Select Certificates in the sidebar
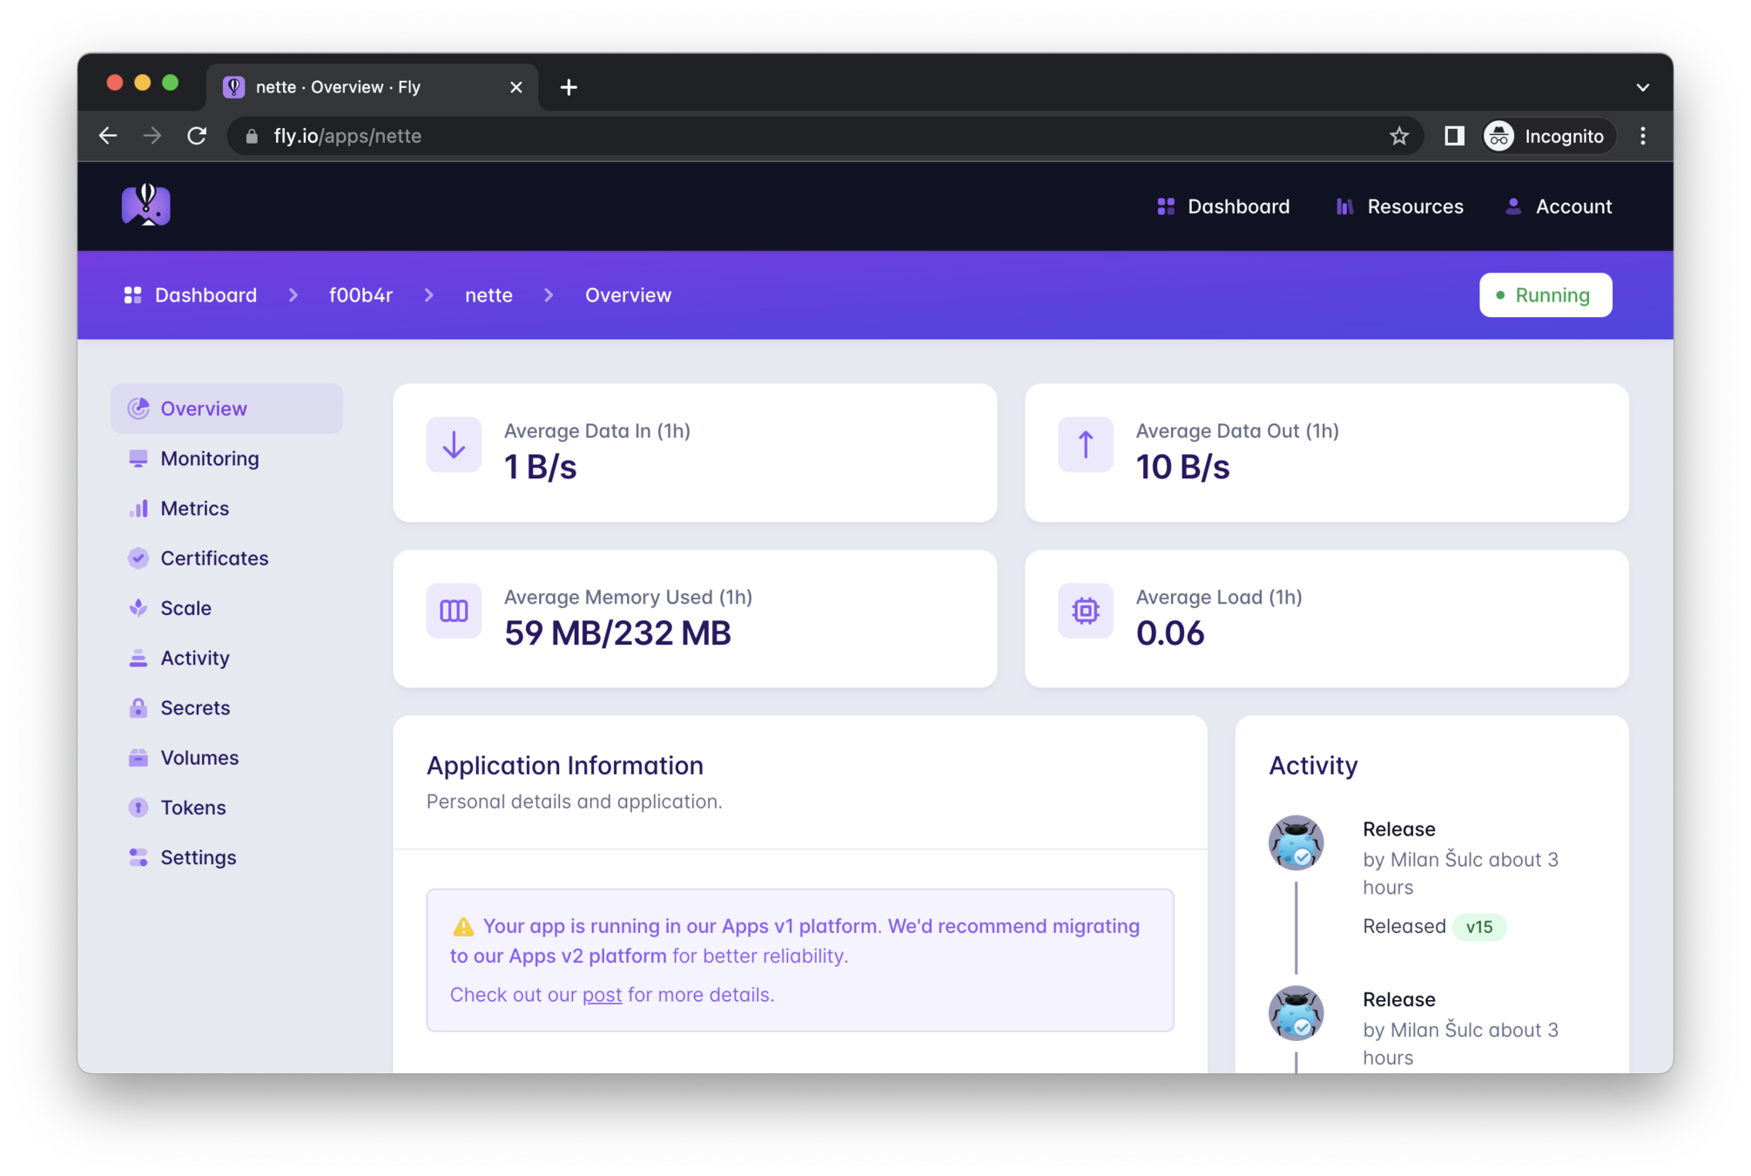This screenshot has width=1751, height=1176. point(214,558)
